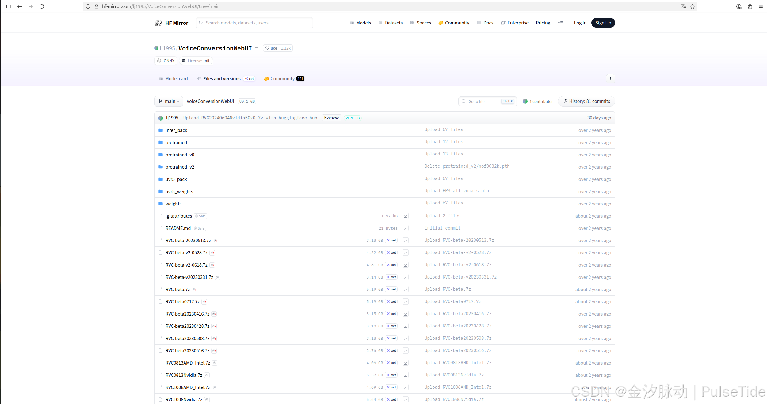767x404 pixels.
Task: Open the Model card tab
Action: coord(173,79)
